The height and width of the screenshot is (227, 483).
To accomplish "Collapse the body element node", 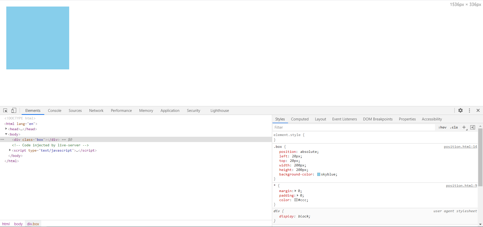I will click(6, 134).
